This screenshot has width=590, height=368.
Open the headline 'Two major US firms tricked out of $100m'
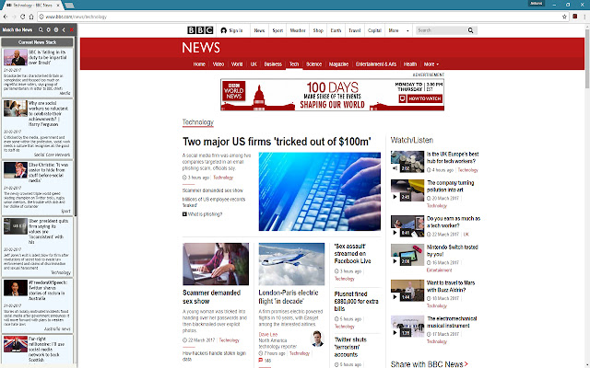click(277, 142)
